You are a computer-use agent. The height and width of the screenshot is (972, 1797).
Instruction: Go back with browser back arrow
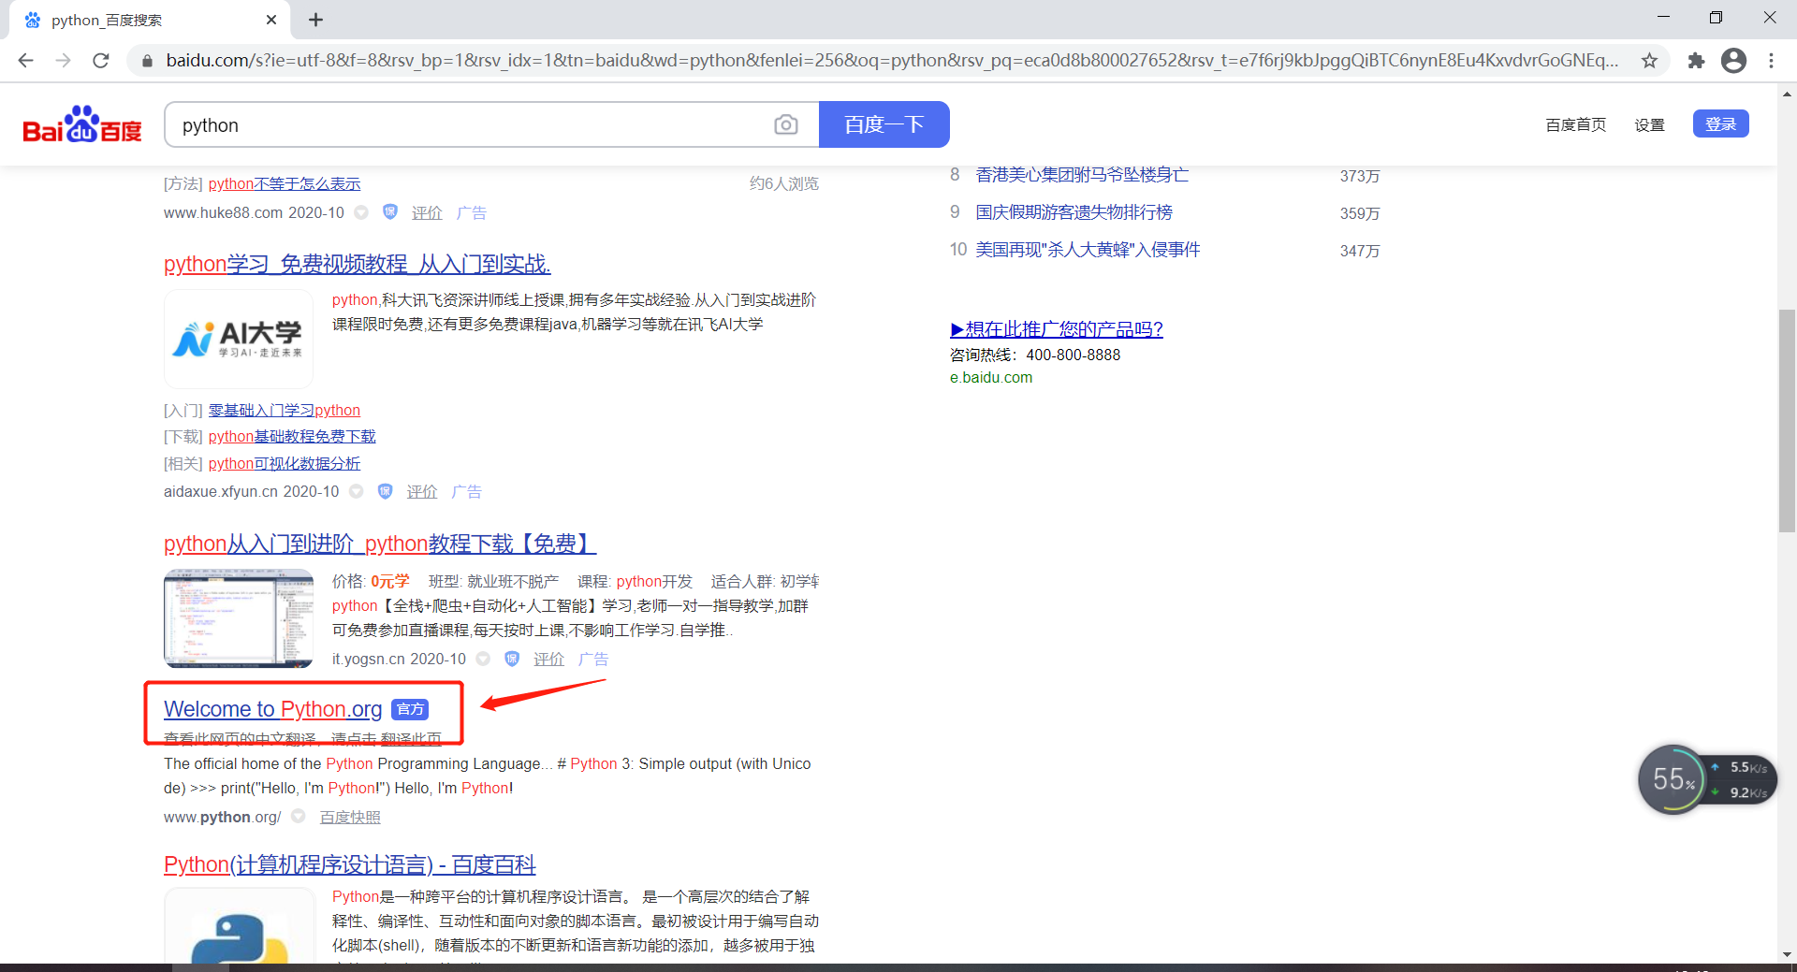[25, 61]
